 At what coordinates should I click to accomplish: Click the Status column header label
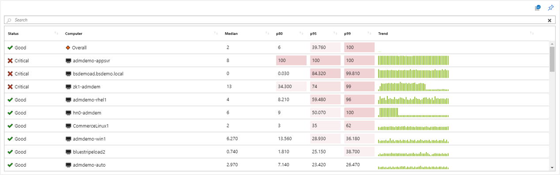click(x=13, y=34)
